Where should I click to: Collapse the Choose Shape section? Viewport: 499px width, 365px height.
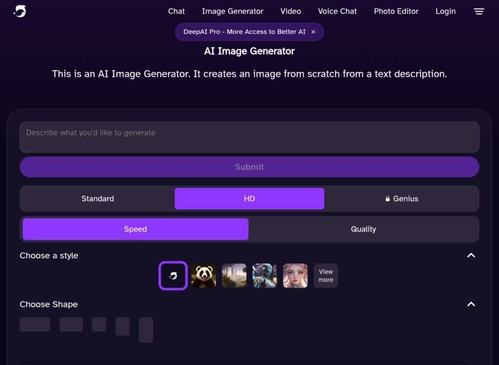coord(471,304)
